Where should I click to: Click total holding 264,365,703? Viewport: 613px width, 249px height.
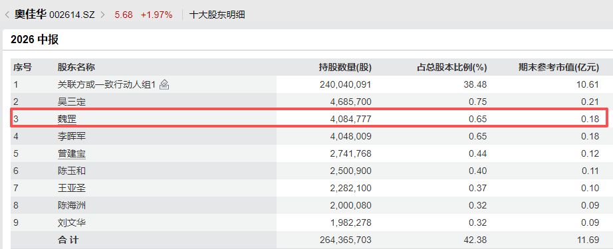coord(346,240)
